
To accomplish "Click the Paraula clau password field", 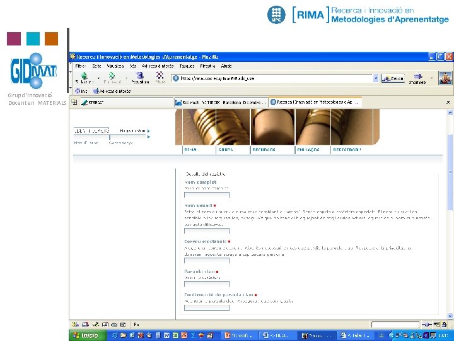I will 207,284.
